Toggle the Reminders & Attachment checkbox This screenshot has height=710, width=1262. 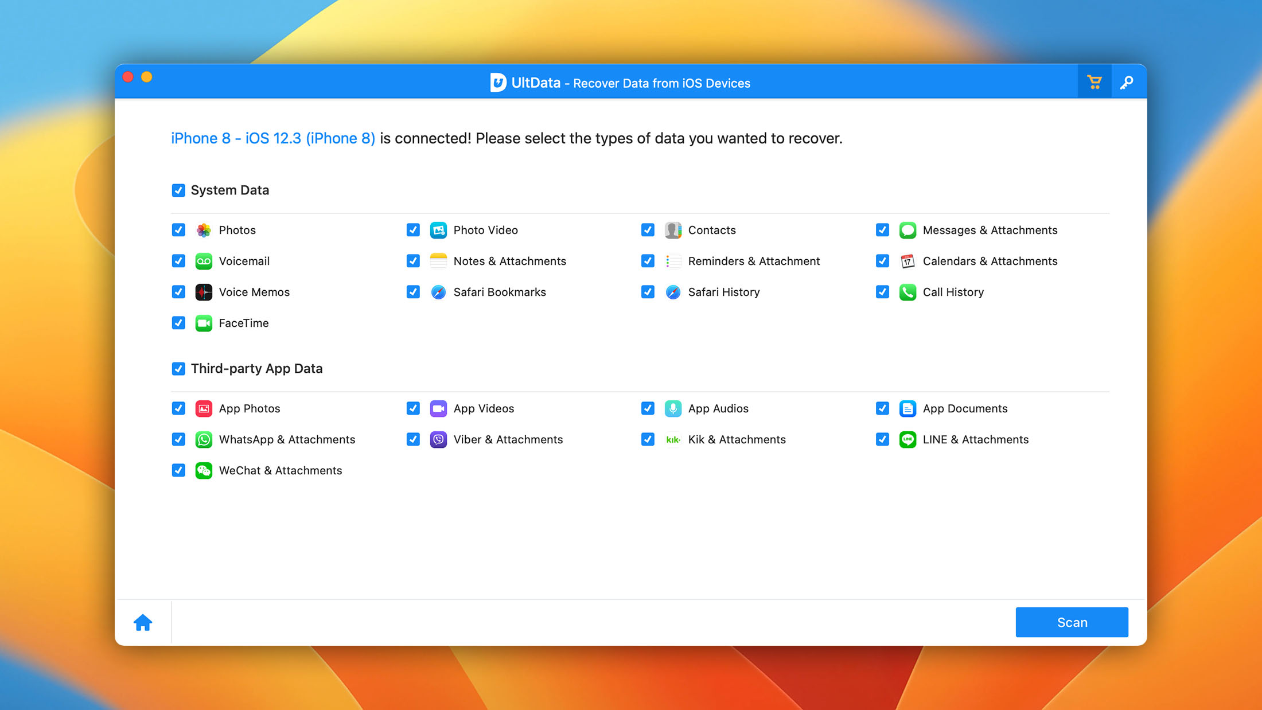pos(648,261)
